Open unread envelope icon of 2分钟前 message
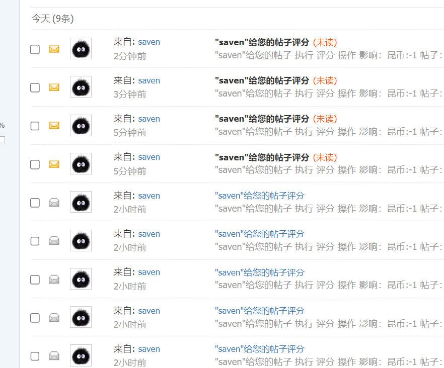Viewport: 444px width, 368px height. pos(54,49)
